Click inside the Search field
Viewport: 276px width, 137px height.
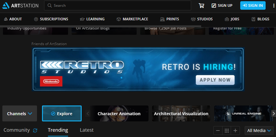[x=117, y=6]
